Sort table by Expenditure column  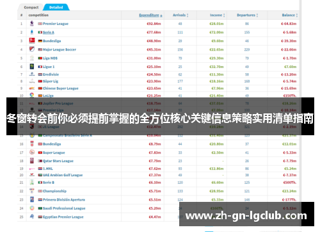(x=150, y=15)
